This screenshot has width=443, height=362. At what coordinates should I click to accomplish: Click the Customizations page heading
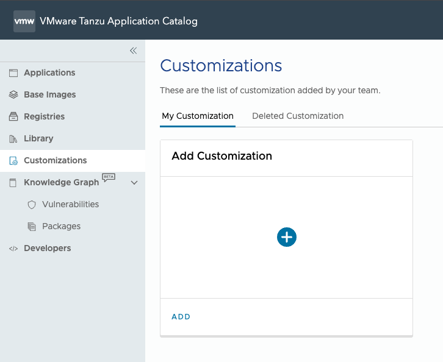coord(221,65)
